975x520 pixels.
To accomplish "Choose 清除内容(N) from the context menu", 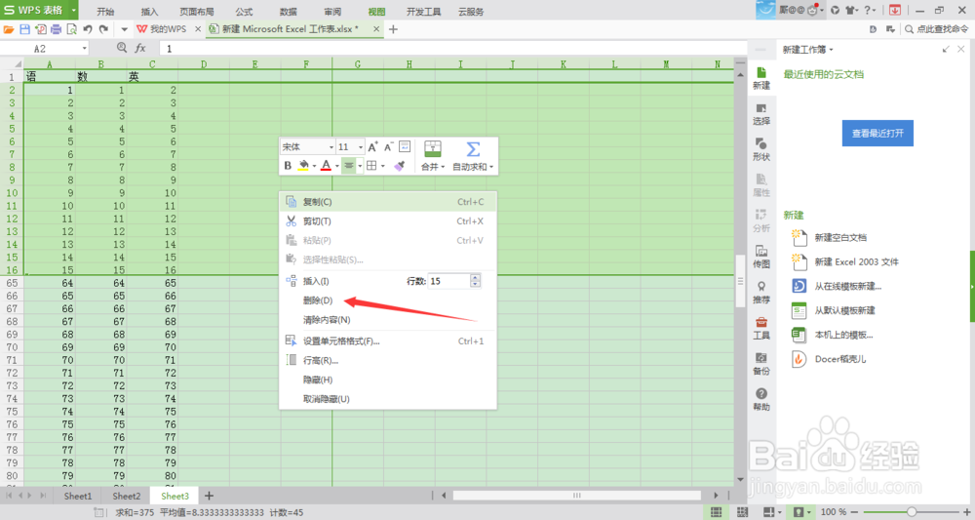I will (388, 320).
